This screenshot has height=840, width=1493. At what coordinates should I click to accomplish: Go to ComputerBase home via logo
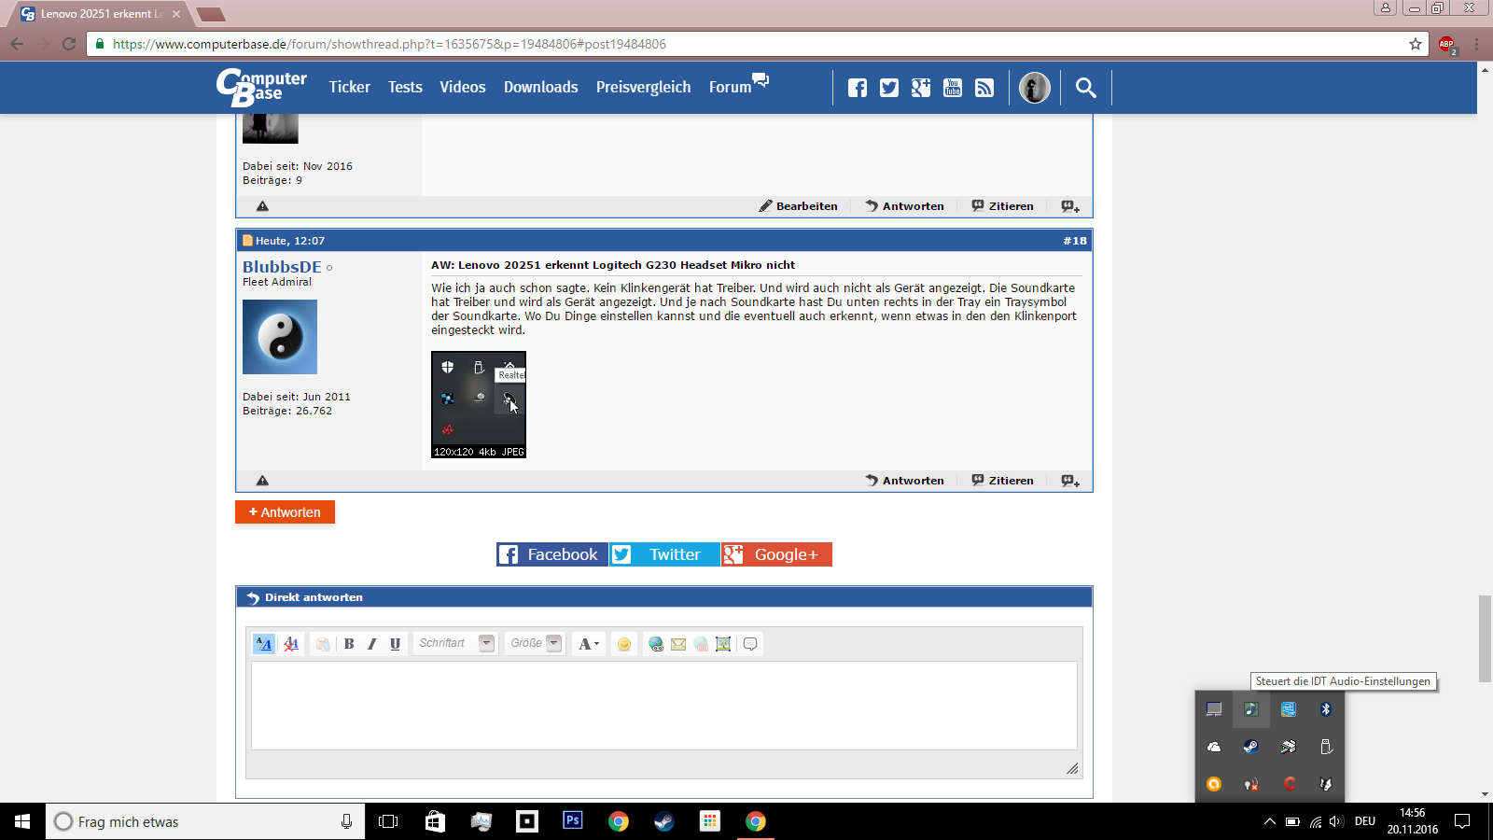(x=261, y=87)
